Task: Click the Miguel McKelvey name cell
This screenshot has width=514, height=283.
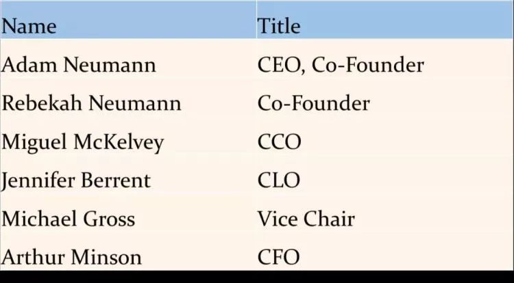Action: 128,141
